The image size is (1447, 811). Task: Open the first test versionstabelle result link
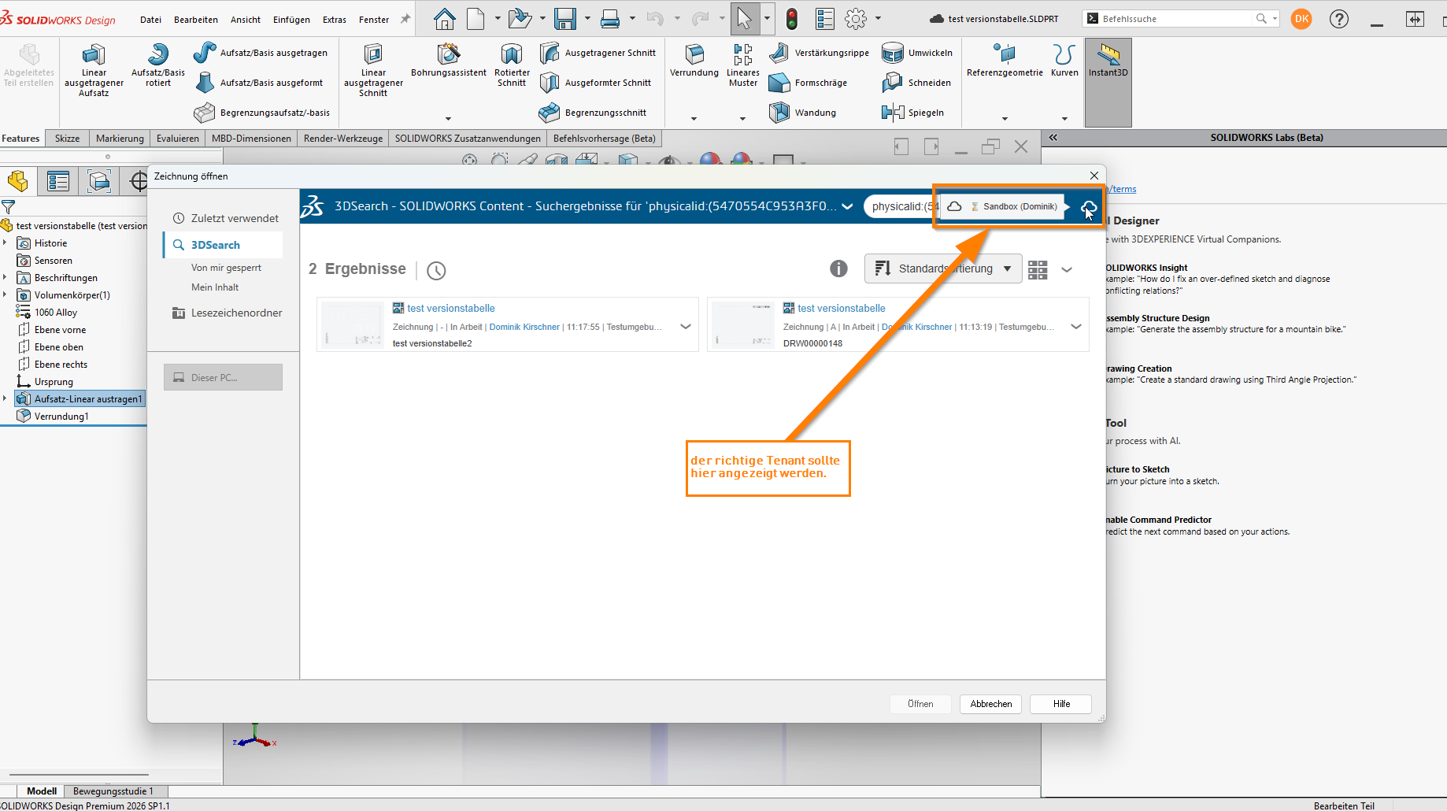[451, 308]
